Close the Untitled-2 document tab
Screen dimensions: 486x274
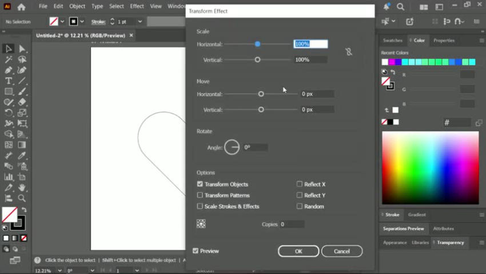click(x=131, y=35)
